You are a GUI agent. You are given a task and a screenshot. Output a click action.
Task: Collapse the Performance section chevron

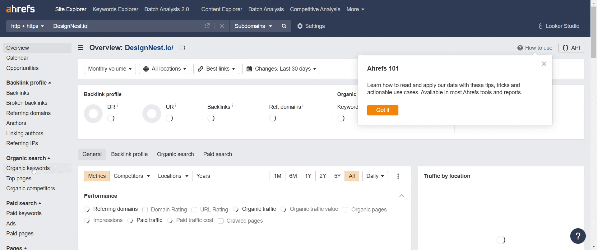pyautogui.click(x=402, y=196)
